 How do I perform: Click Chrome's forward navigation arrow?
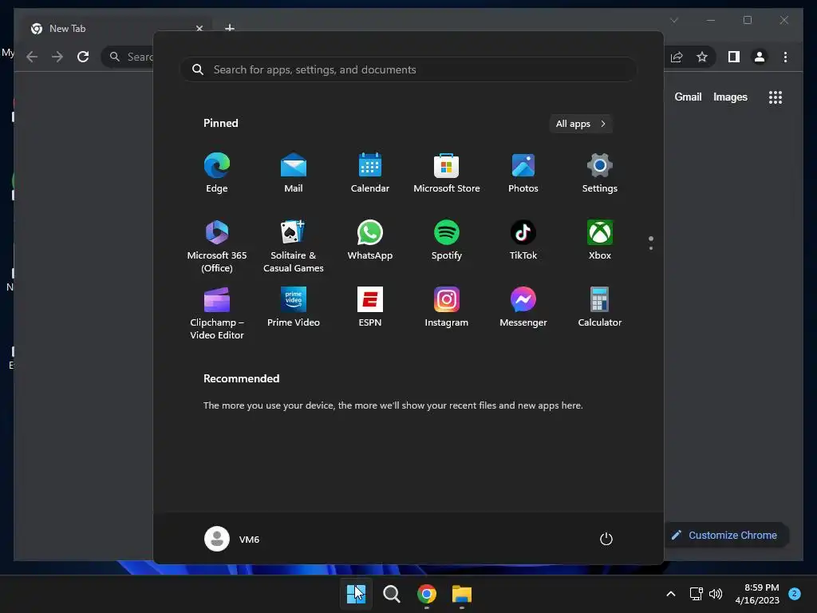point(57,57)
